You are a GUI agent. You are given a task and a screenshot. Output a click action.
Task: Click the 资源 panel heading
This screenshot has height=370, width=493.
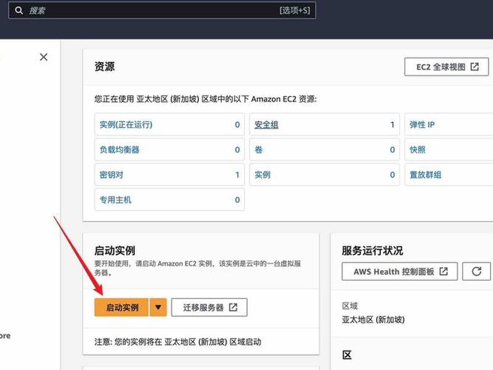point(104,67)
